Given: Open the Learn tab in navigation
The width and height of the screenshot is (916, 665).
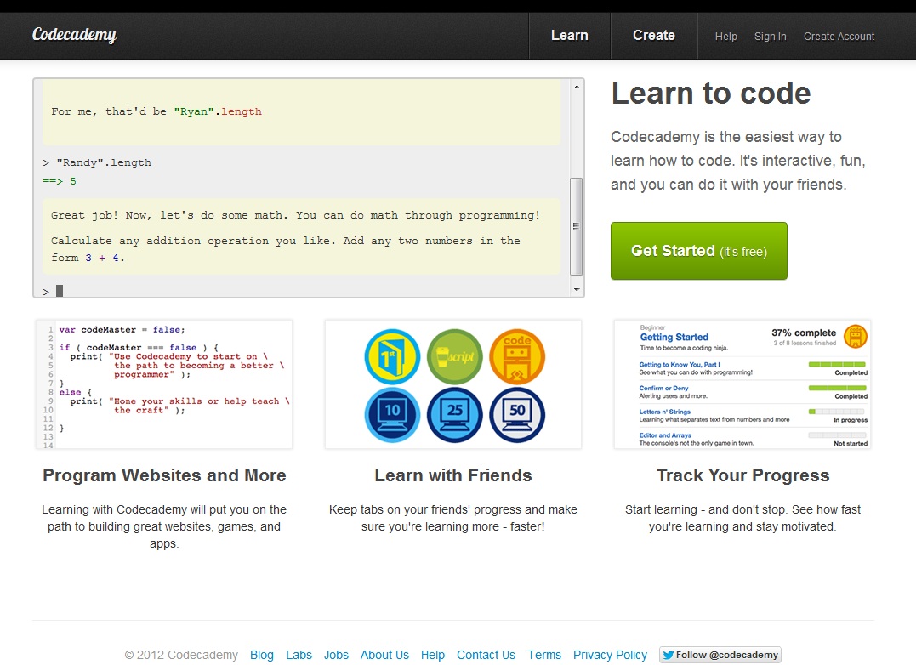Looking at the screenshot, I should (569, 36).
